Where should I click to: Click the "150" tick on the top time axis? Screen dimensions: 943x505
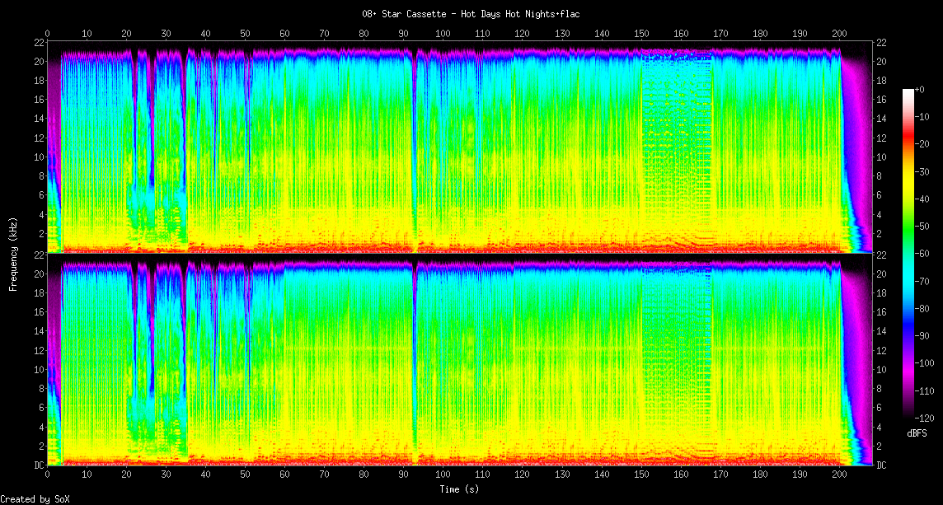[x=640, y=34]
